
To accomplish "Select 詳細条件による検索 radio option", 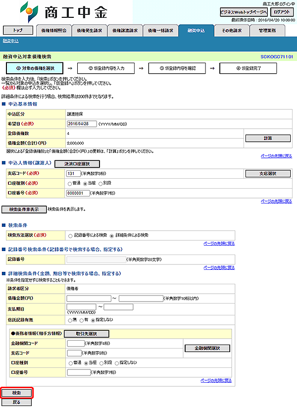I will [112, 236].
